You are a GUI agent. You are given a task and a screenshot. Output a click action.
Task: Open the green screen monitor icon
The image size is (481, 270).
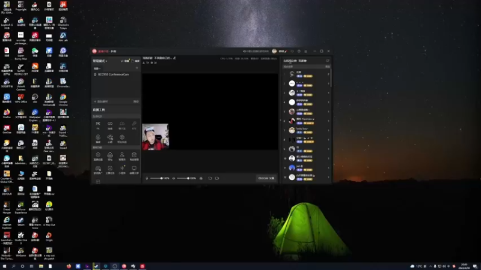[134, 170]
